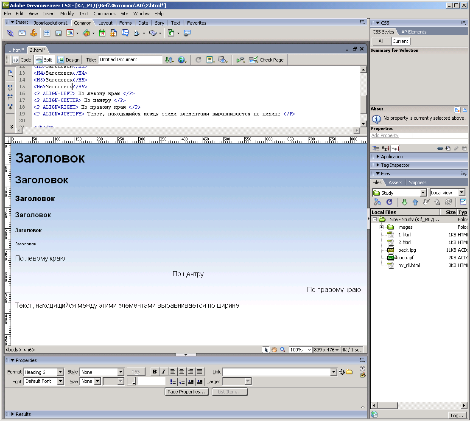The height and width of the screenshot is (421, 470).
Task: Open Preview in Browser globe icon
Action: (x=182, y=60)
